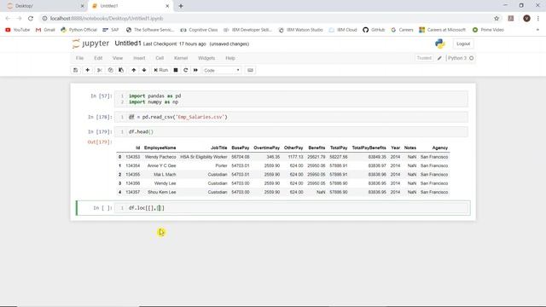Restart the kernel icon
546x307 pixels.
[186, 70]
